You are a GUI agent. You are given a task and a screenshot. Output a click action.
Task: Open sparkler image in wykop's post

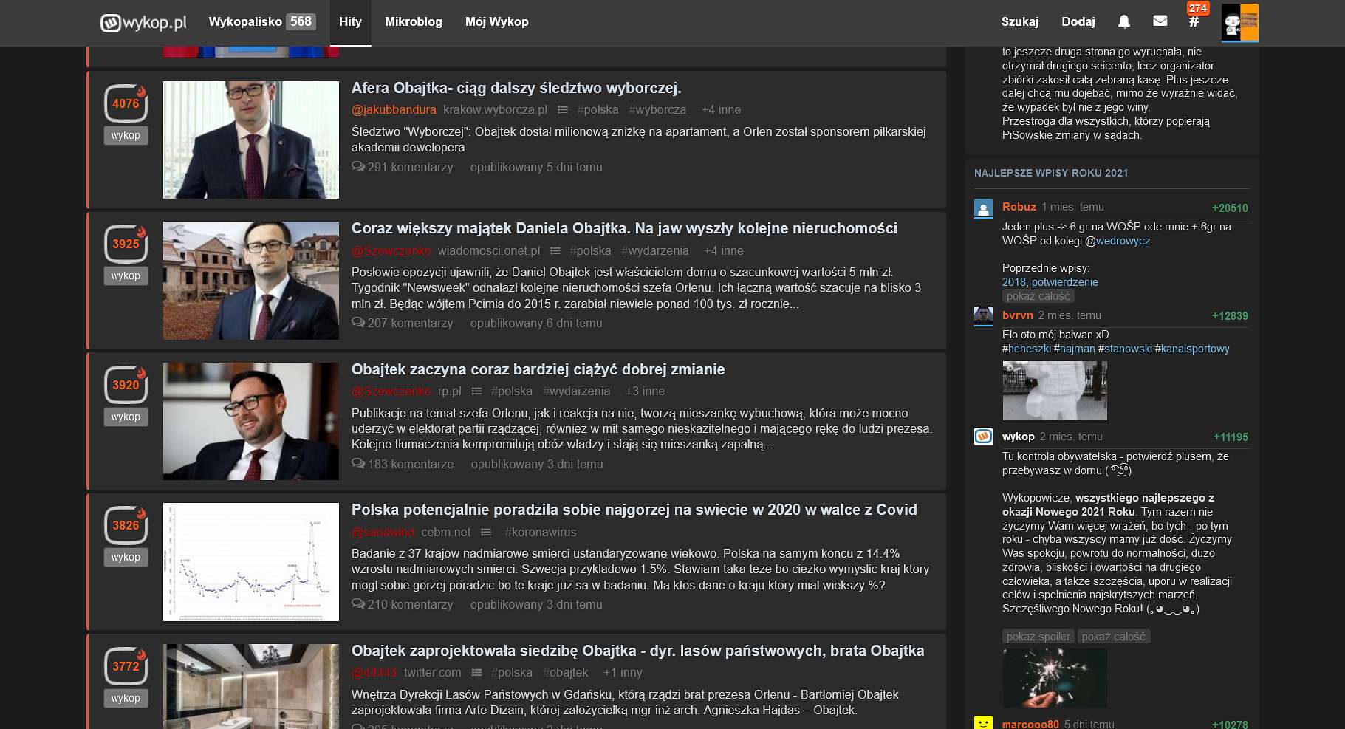click(x=1055, y=678)
